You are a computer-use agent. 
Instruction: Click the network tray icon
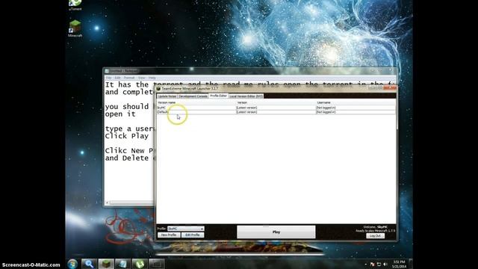click(379, 264)
